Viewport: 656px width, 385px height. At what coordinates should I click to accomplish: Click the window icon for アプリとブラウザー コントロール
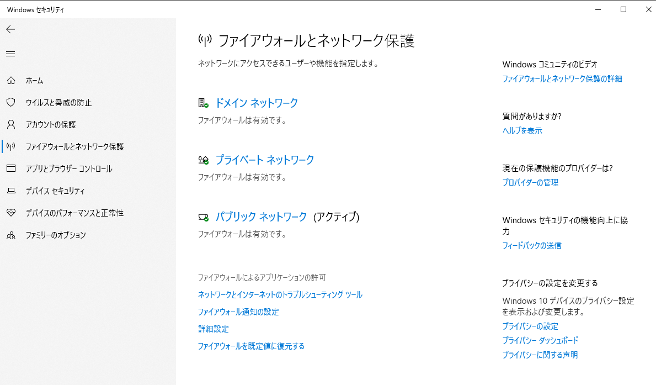coord(11,168)
